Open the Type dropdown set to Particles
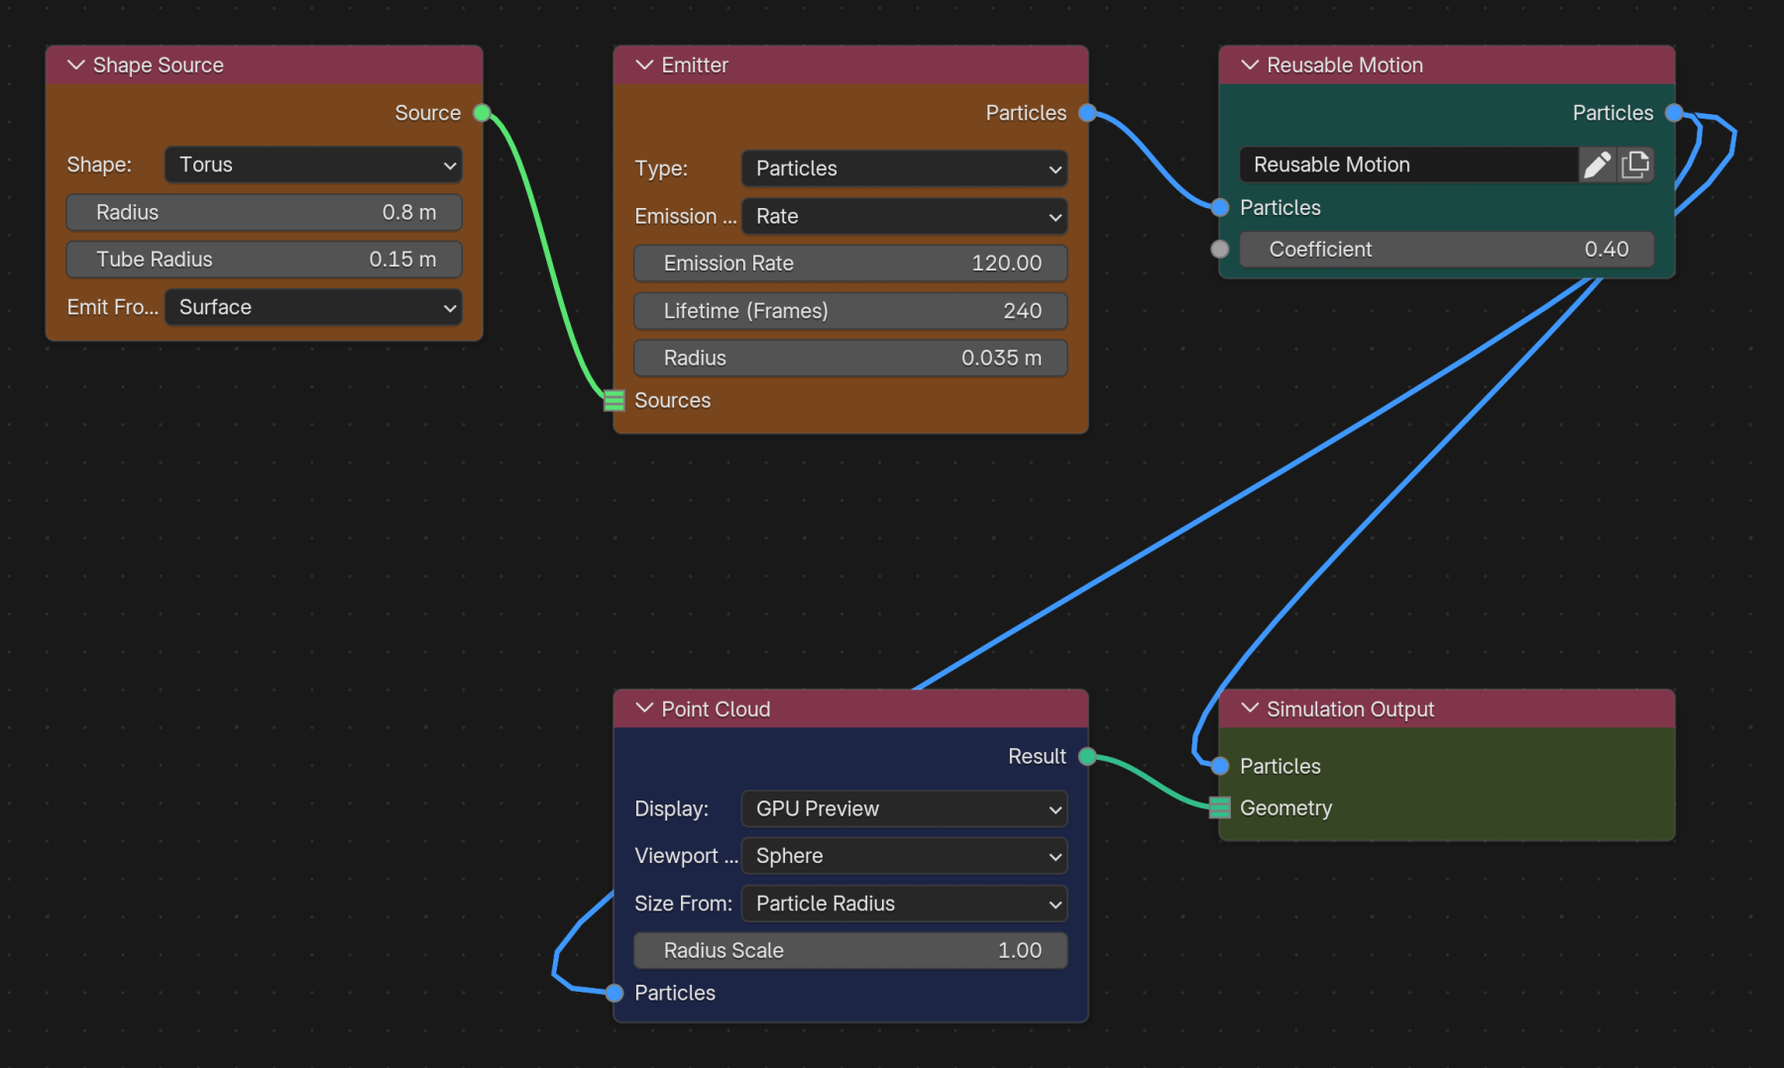This screenshot has width=1784, height=1068. [x=904, y=168]
